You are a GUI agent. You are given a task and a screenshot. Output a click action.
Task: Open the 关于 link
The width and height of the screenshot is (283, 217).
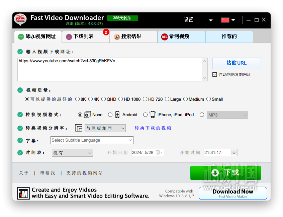point(24,173)
